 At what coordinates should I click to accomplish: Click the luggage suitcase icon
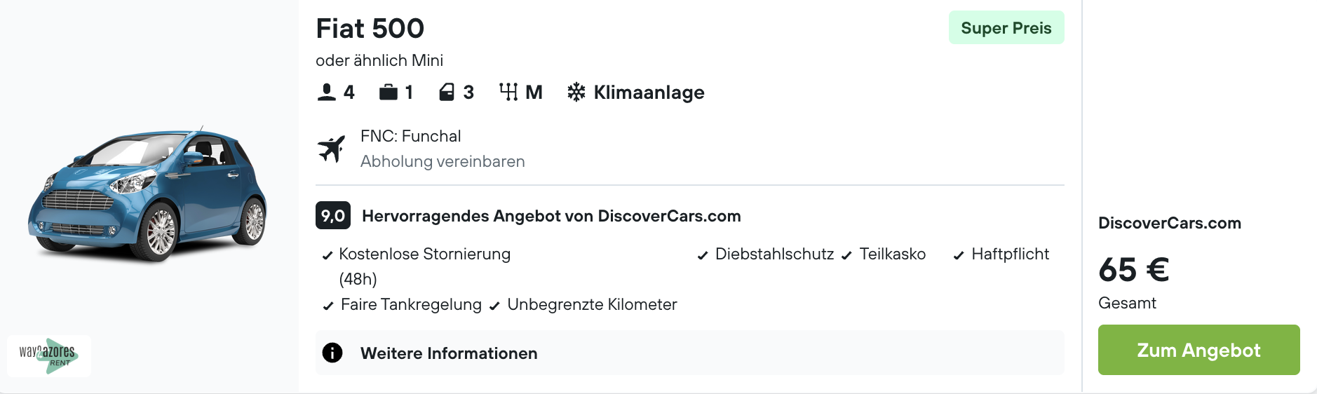[x=389, y=93]
